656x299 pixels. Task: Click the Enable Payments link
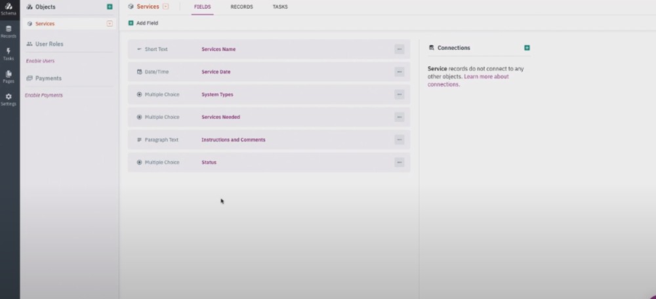(x=44, y=95)
